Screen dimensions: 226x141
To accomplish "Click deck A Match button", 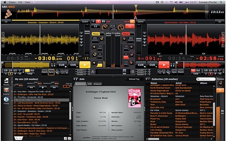I will pyautogui.click(x=44, y=72).
